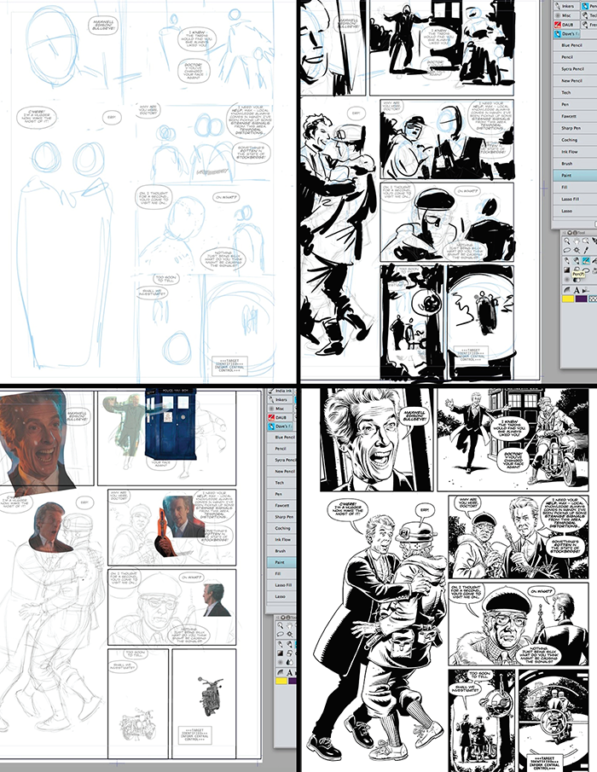
Task: Choose Fawcett brush beside the rough-inks page
Action: [574, 116]
